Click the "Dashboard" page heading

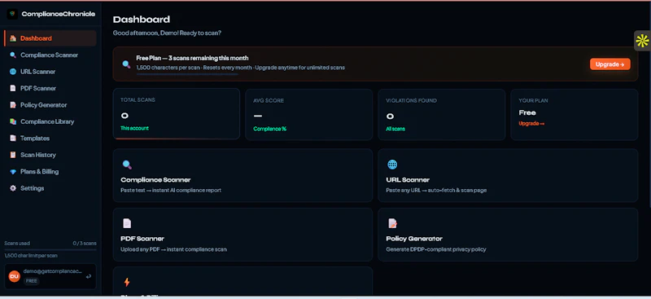pyautogui.click(x=142, y=20)
